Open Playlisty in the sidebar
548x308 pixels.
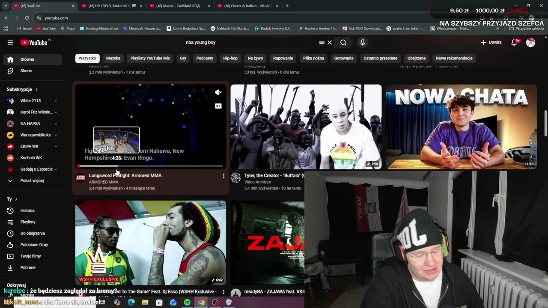click(33, 222)
